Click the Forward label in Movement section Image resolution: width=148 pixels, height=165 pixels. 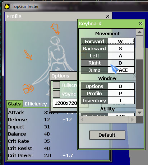click(94, 41)
